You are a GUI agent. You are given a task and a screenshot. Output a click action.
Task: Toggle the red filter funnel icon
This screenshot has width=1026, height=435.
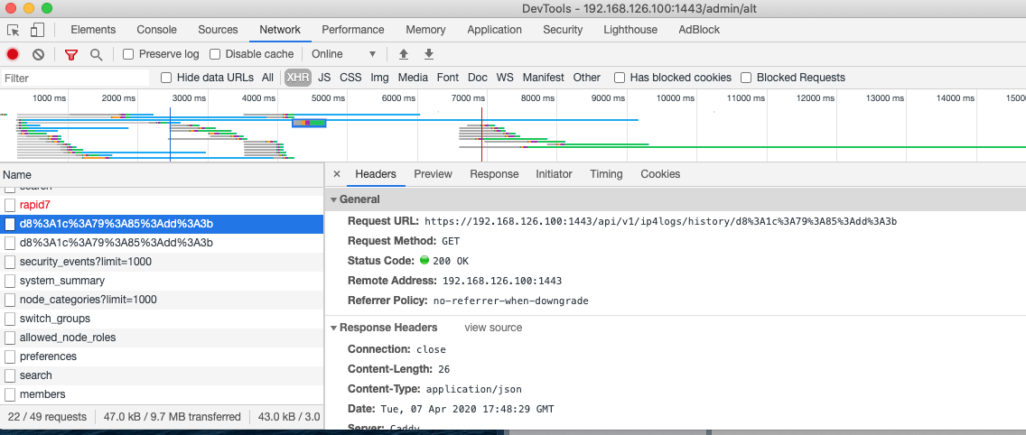(70, 54)
